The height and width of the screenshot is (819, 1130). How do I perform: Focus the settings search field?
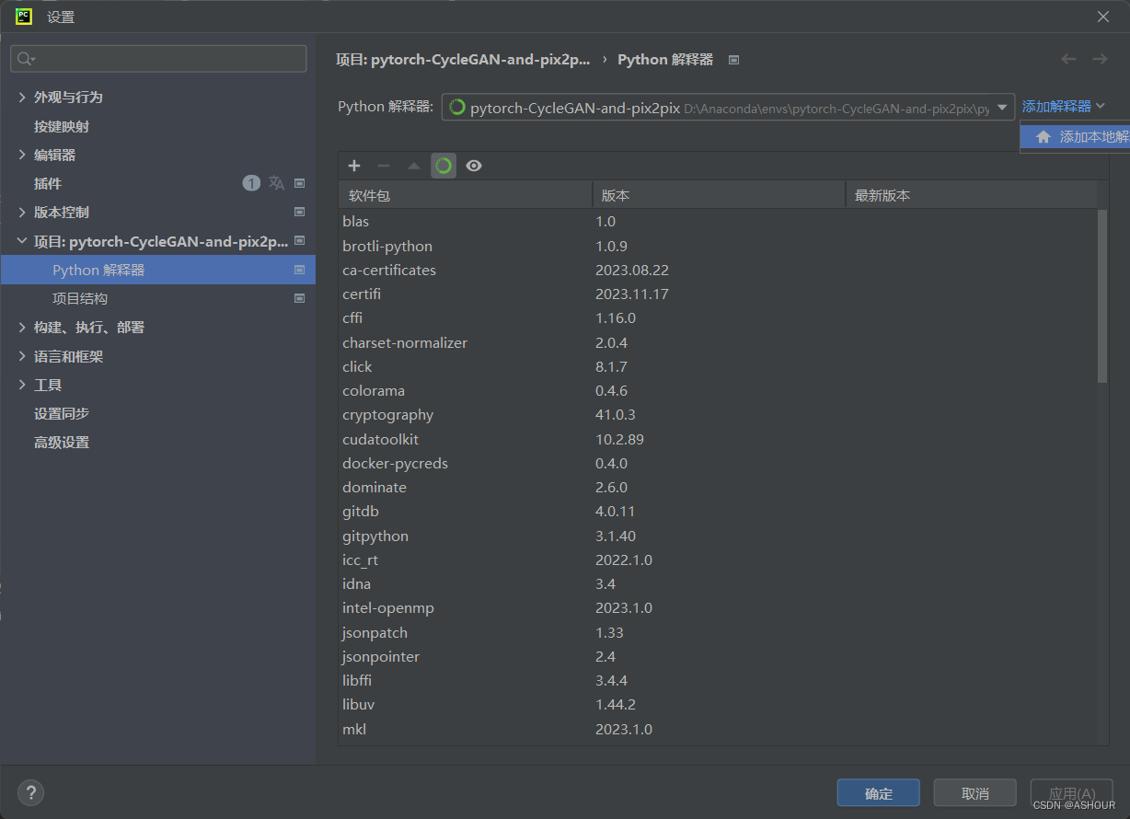pyautogui.click(x=158, y=59)
